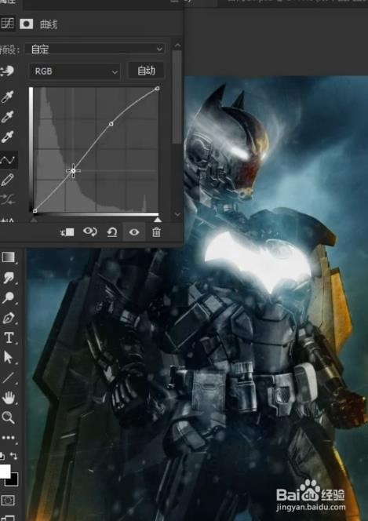Select the Pen tool
This screenshot has height=521, width=368.
9,318
